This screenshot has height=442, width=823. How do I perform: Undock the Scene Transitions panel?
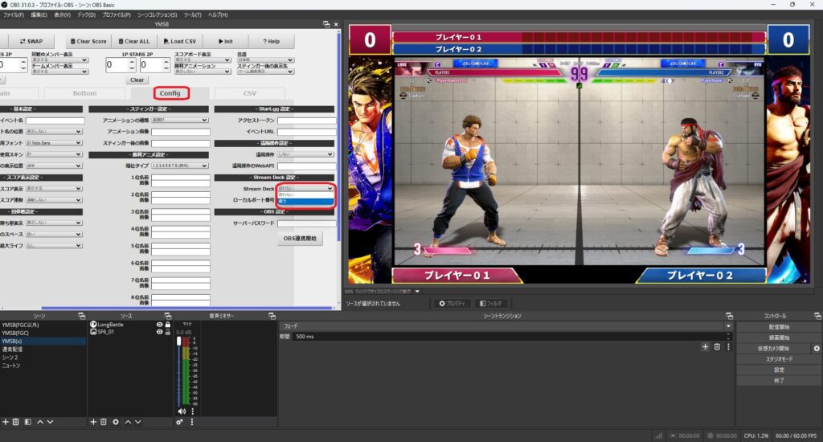click(x=729, y=316)
